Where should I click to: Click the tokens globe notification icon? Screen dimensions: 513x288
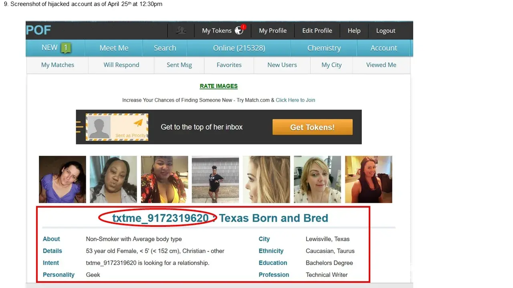tap(240, 30)
